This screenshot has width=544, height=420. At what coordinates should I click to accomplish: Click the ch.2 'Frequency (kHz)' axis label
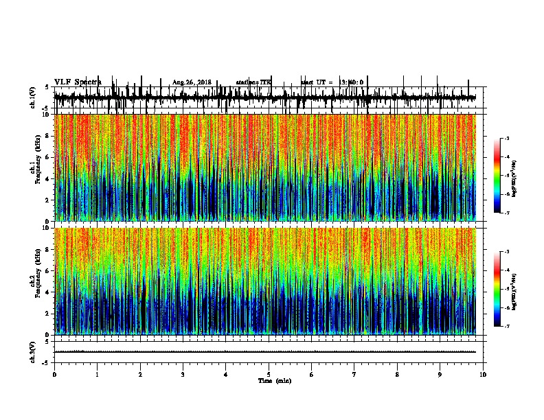pyautogui.click(x=38, y=273)
